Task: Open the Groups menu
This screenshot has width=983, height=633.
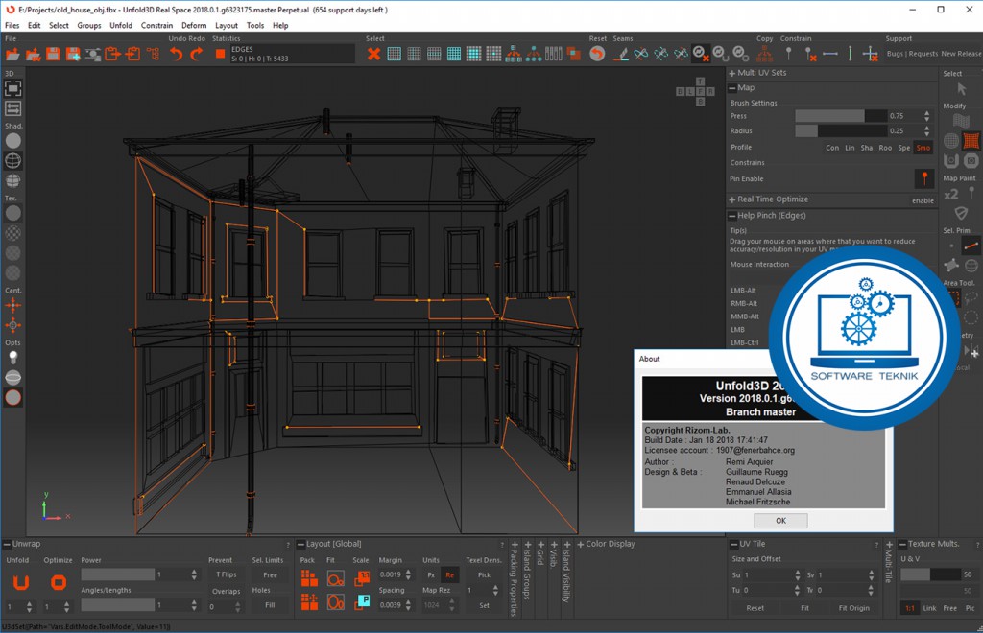Action: (89, 26)
